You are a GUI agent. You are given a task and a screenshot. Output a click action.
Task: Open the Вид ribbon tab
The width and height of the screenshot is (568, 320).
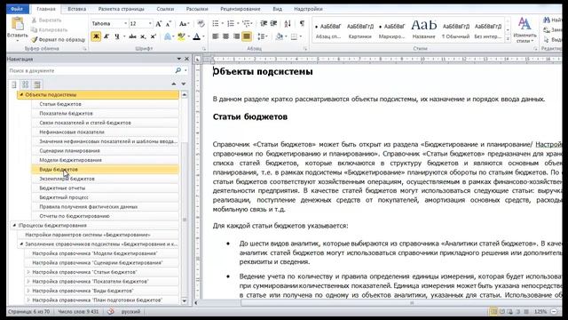point(277,9)
